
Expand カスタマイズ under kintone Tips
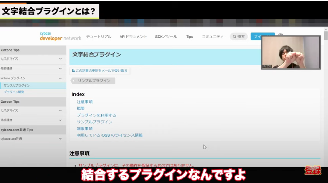[x=33, y=59]
